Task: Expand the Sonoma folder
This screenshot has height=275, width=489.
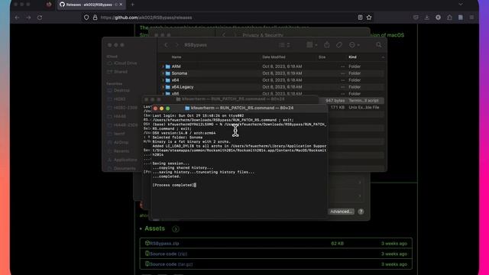Action: pos(163,73)
